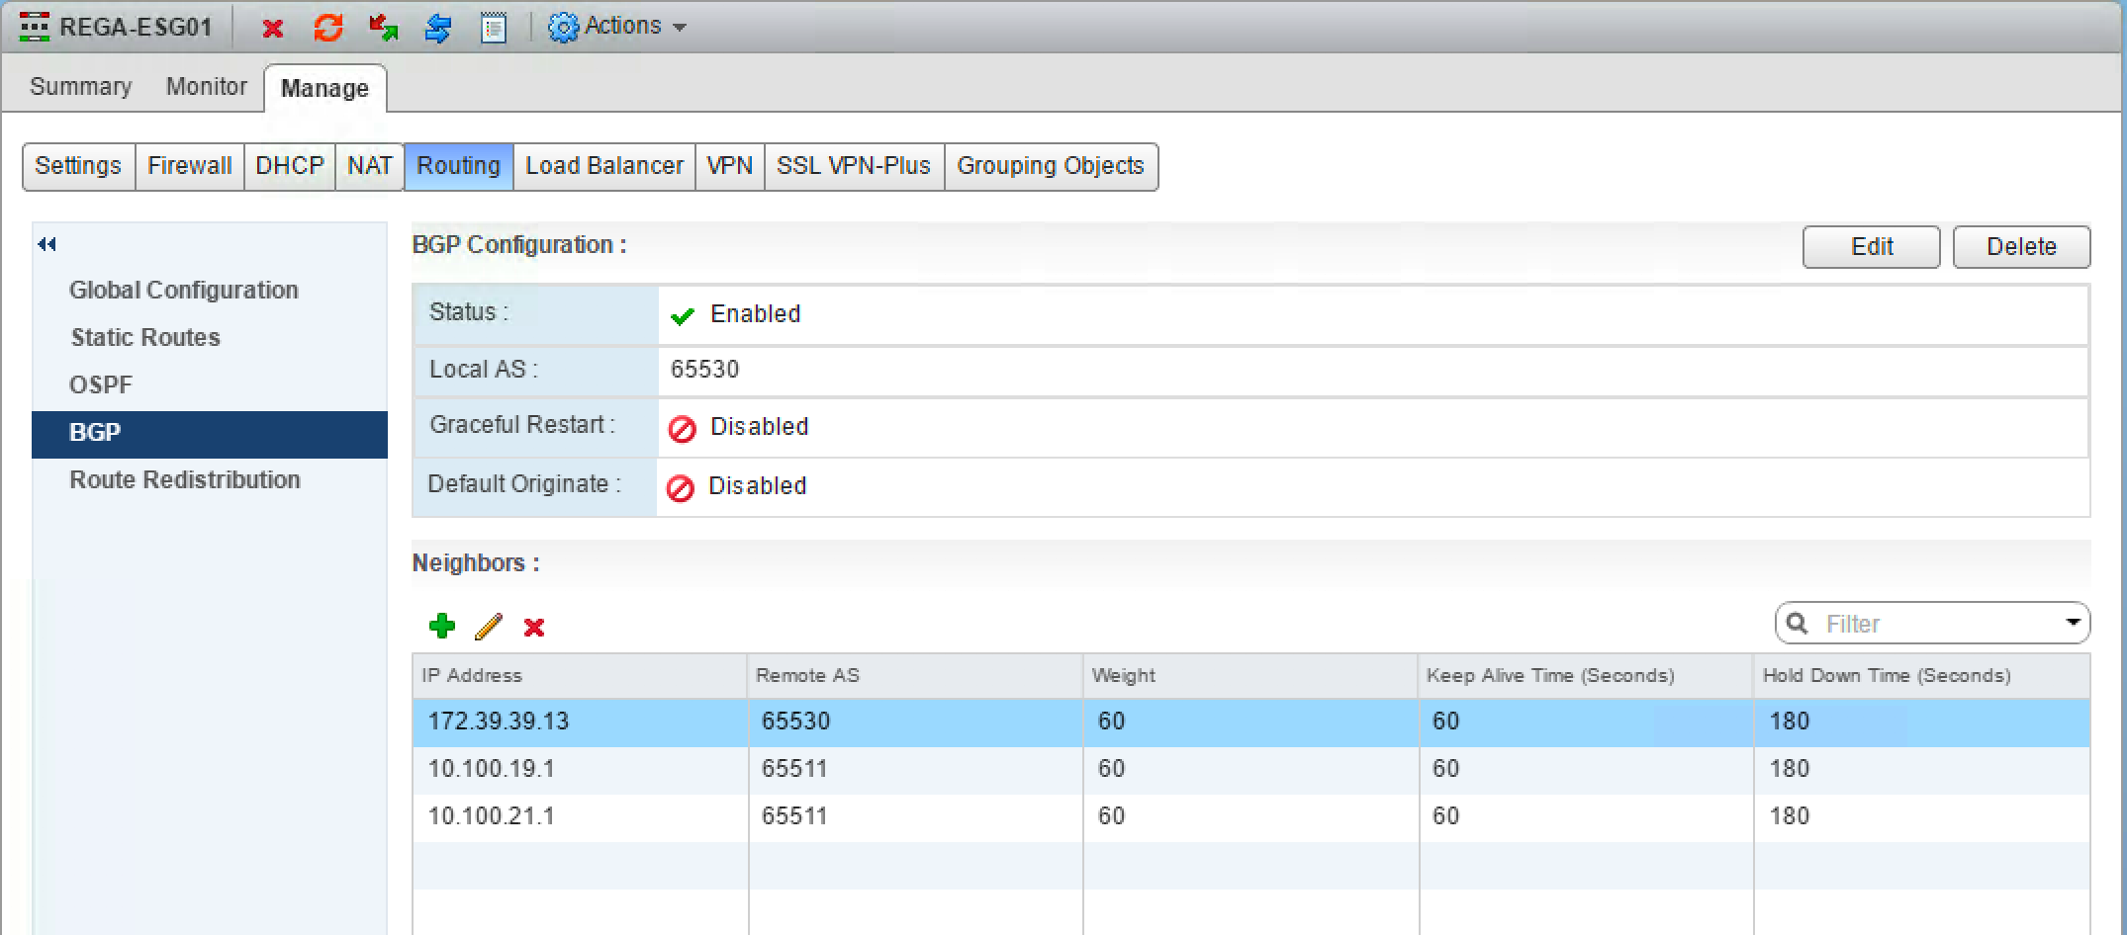Click the red X delete icon in top toolbar
The height and width of the screenshot is (935, 2127).
(273, 29)
